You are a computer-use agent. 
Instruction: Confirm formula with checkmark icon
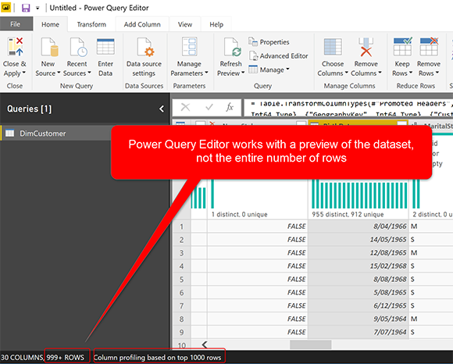pyautogui.click(x=209, y=108)
